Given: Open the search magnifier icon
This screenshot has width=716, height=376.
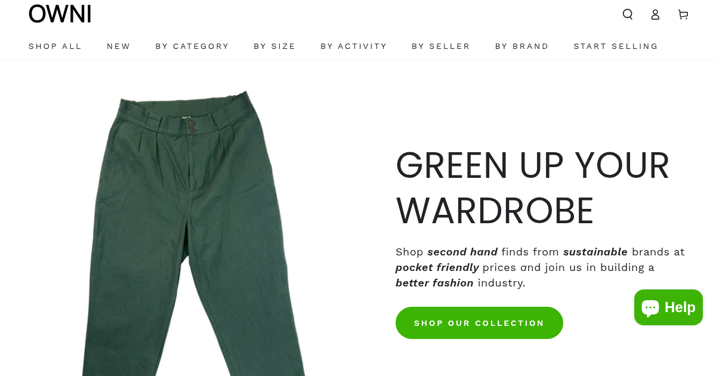Looking at the screenshot, I should coord(628,14).
